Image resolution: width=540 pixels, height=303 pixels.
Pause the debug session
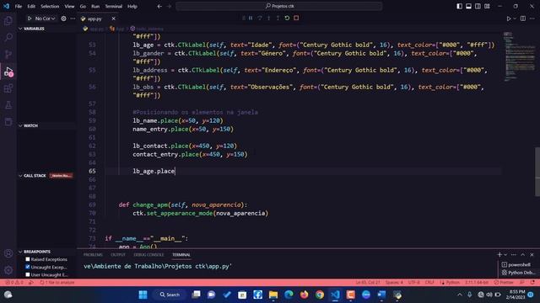pyautogui.click(x=251, y=18)
